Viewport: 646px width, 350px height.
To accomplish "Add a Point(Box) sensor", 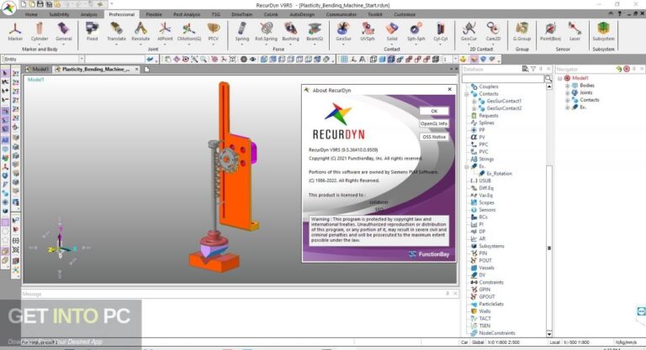I will click(x=550, y=32).
